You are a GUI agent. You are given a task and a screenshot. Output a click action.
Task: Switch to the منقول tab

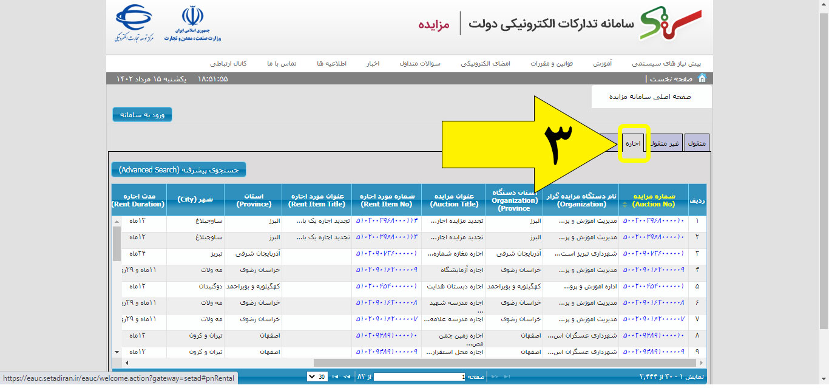tap(696, 144)
